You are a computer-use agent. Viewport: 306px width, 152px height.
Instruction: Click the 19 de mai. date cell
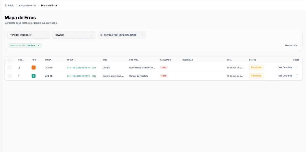[x=235, y=68]
